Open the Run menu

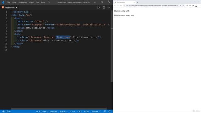coord(43,3)
